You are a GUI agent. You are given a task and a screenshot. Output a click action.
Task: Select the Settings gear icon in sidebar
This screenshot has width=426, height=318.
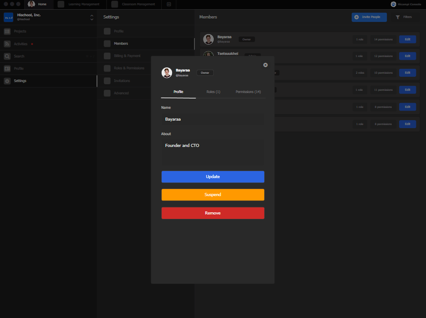pos(7,81)
